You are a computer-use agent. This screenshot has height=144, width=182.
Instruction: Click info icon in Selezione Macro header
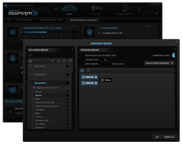pyautogui.click(x=72, y=49)
